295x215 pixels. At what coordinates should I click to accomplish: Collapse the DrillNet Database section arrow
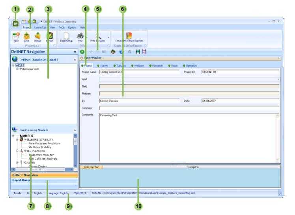75,59
